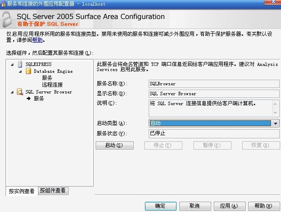Click the description box scroll up arrow
Viewport: 281px width, 212px height.
[x=275, y=104]
